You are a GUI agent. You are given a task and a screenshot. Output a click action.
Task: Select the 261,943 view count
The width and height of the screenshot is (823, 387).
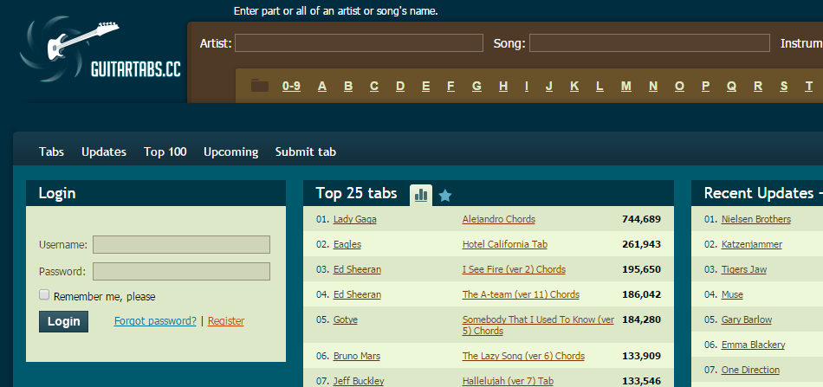pos(641,244)
